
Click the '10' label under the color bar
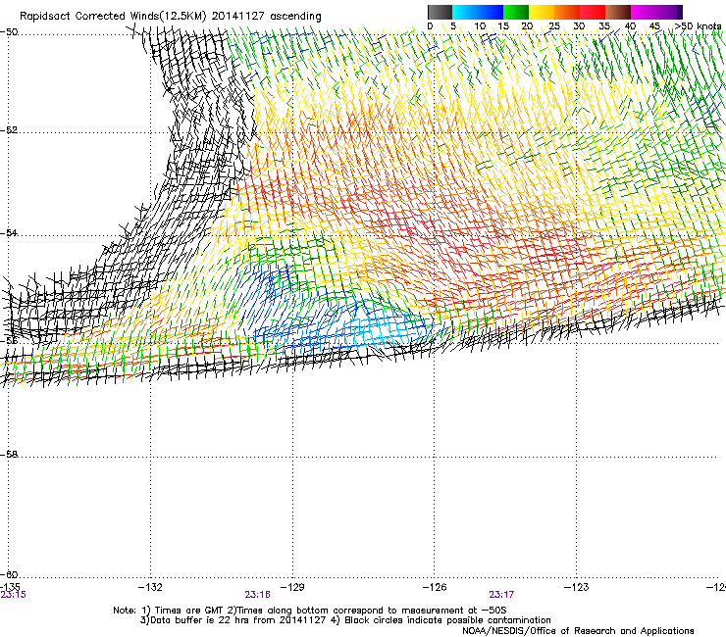coord(480,26)
